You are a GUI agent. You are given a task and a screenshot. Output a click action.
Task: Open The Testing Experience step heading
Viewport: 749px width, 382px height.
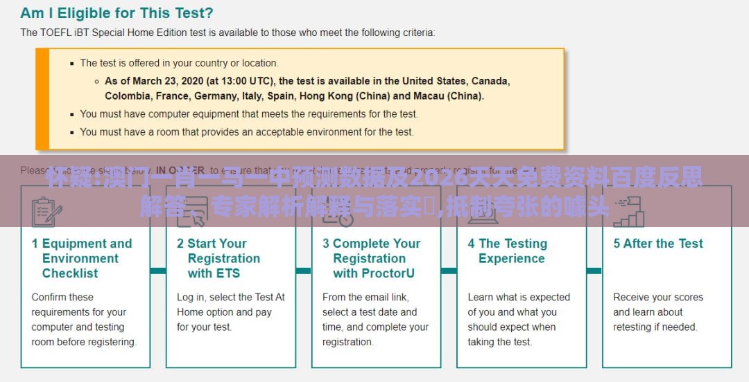[507, 251]
